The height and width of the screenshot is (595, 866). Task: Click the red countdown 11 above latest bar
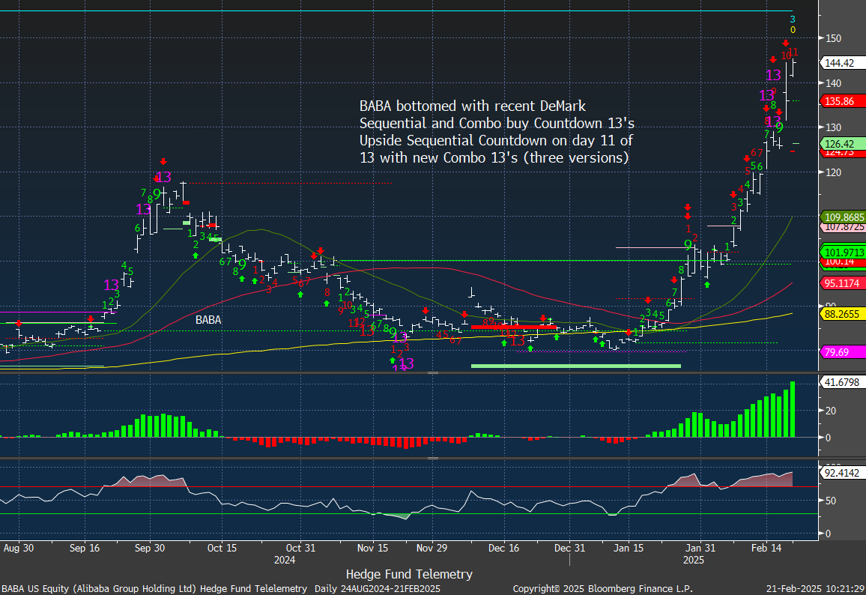tap(793, 52)
